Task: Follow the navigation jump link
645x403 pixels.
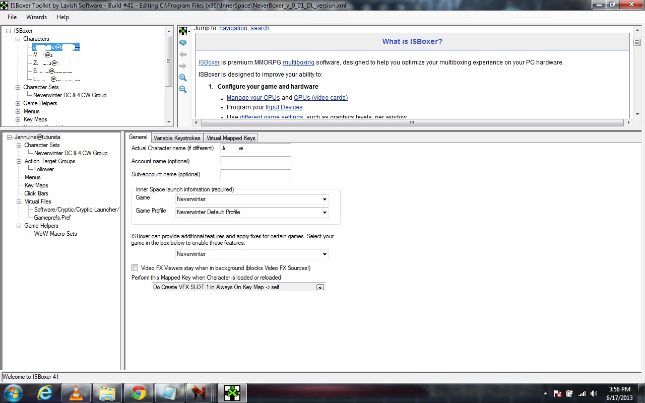Action: pos(233,28)
